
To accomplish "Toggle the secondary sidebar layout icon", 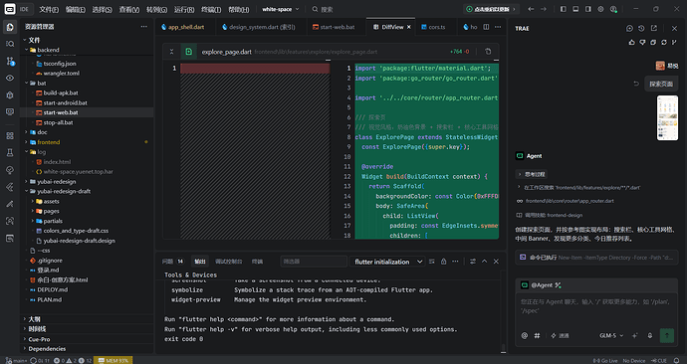I will tap(588, 9).
